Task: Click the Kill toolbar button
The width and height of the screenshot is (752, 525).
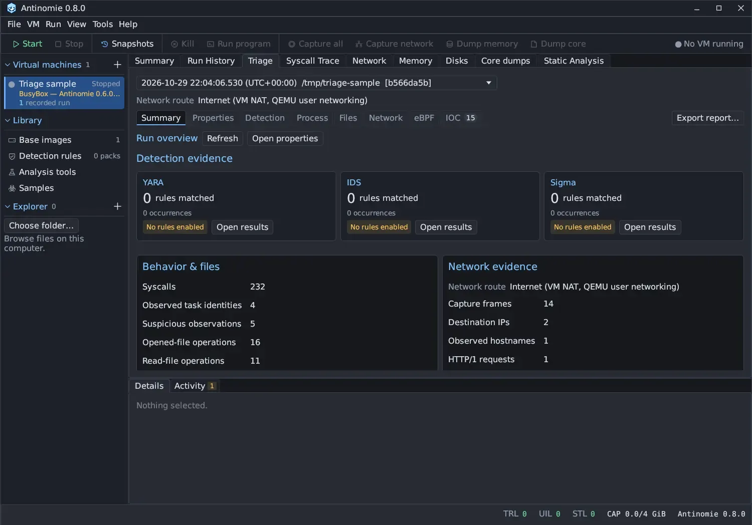Action: pyautogui.click(x=182, y=44)
